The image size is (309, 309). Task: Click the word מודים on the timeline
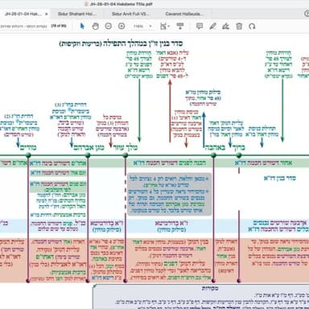(x=28, y=147)
